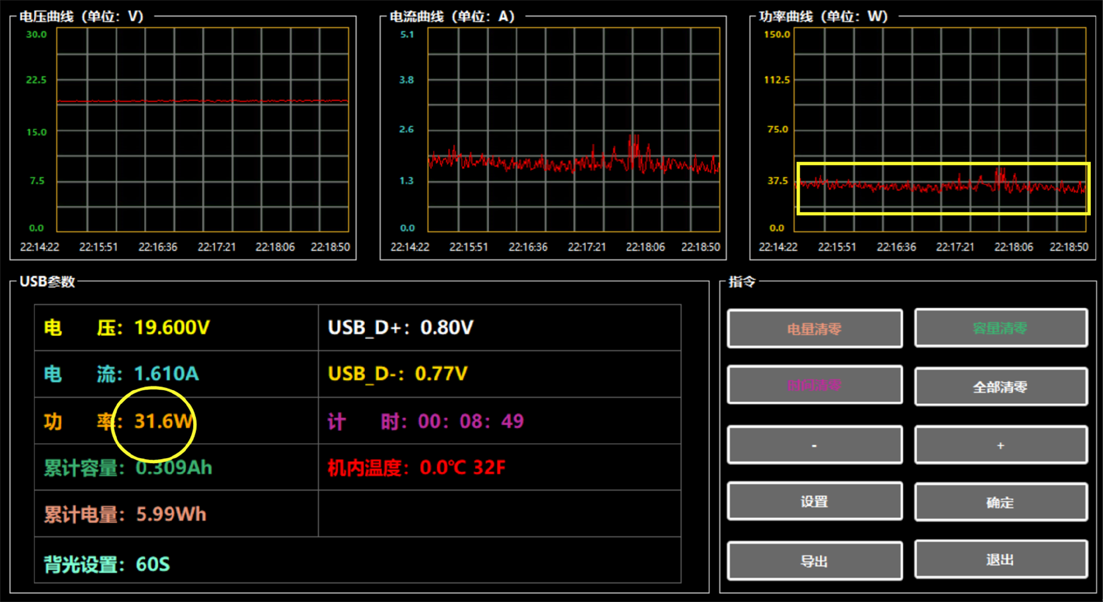Click the voltage reading 19.600V
Viewport: 1103px width, 602px height.
pos(172,328)
